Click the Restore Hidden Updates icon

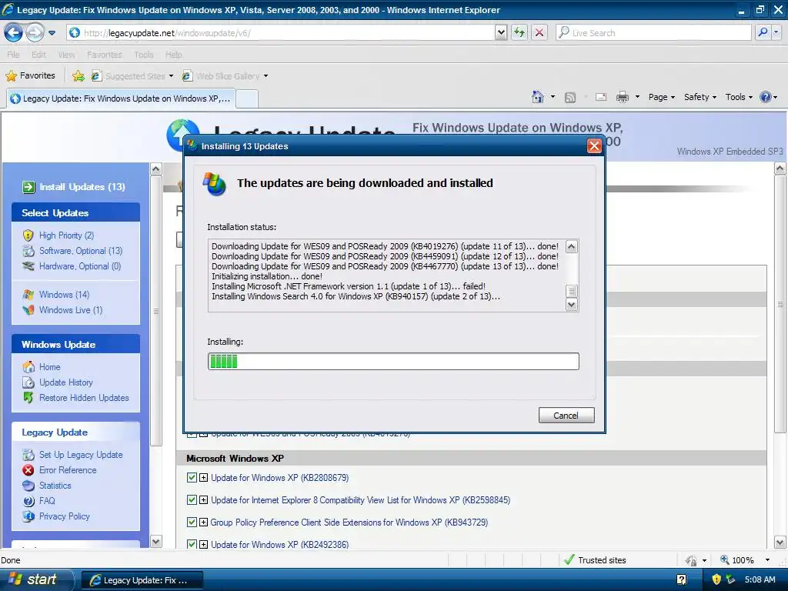click(x=28, y=398)
